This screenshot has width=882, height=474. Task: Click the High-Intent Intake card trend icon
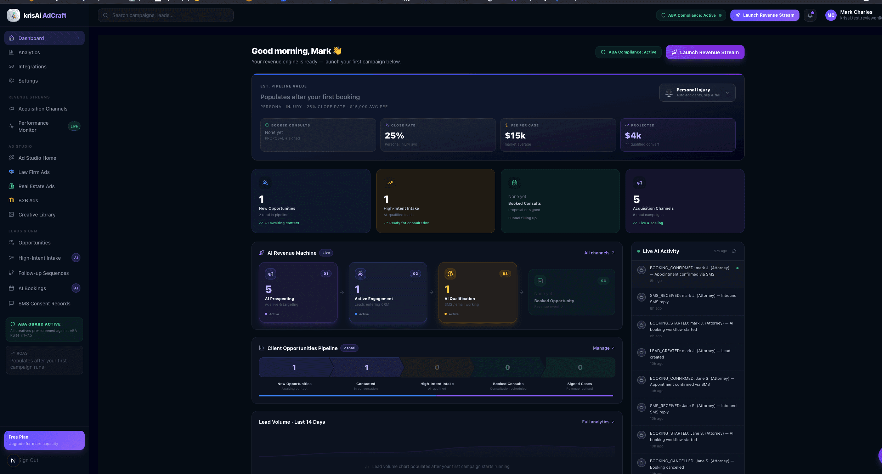click(x=390, y=183)
